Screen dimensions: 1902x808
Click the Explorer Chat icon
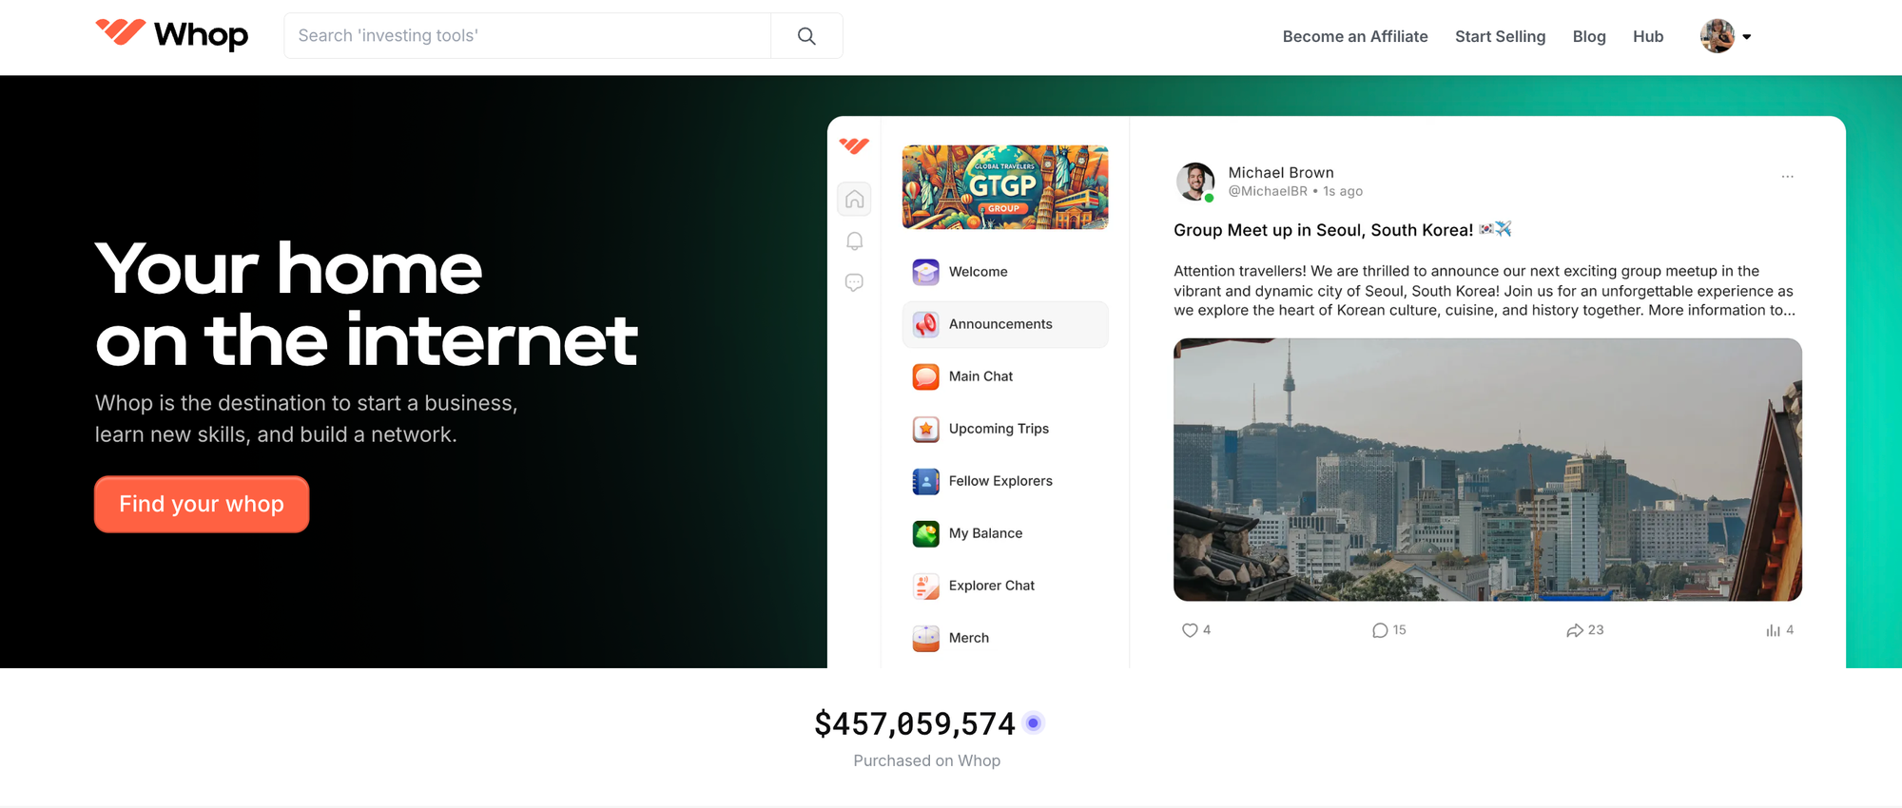(926, 586)
